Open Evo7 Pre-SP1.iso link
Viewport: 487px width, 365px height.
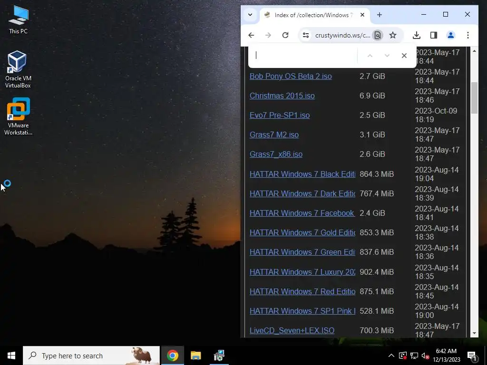pos(280,115)
